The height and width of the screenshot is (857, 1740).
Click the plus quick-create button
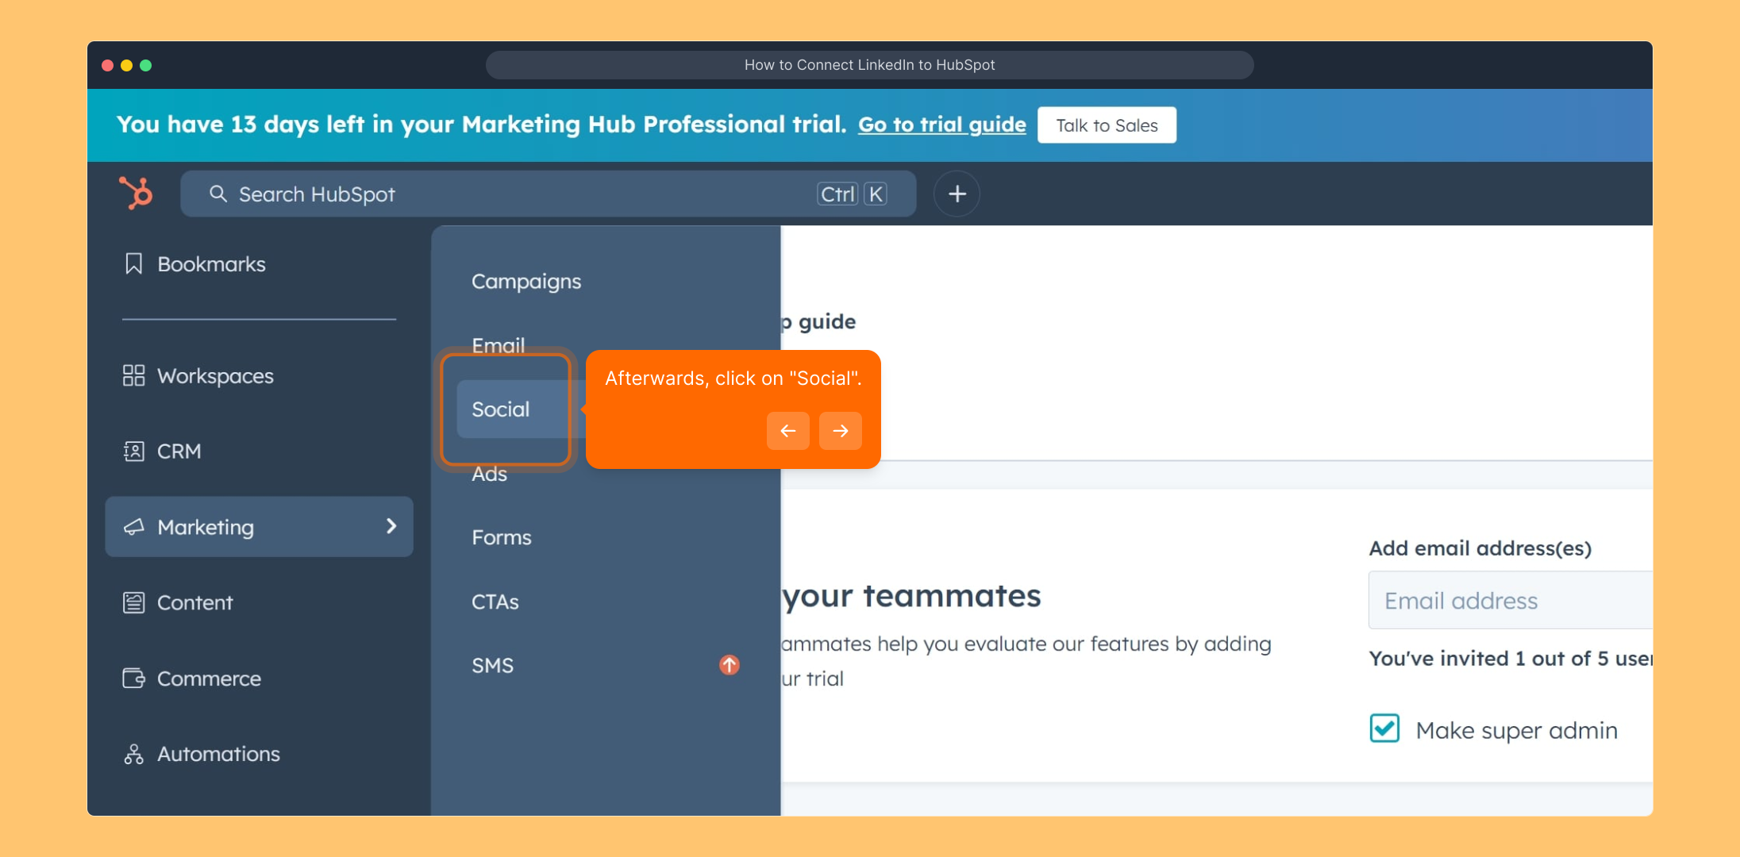[x=957, y=194]
